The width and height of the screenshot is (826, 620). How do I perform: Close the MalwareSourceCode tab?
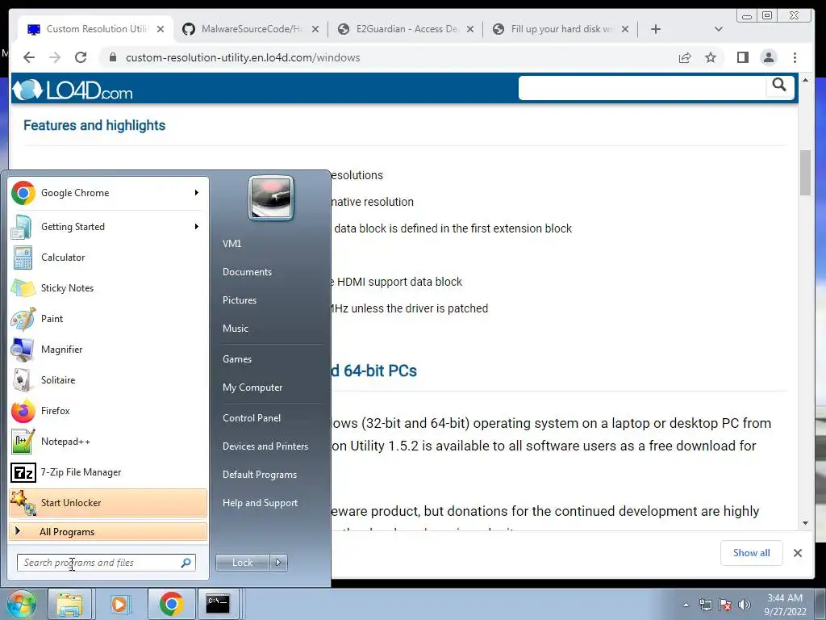[x=315, y=29]
